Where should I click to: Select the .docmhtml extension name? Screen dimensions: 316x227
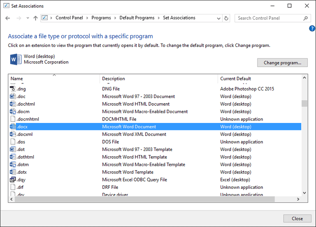(x=28, y=119)
